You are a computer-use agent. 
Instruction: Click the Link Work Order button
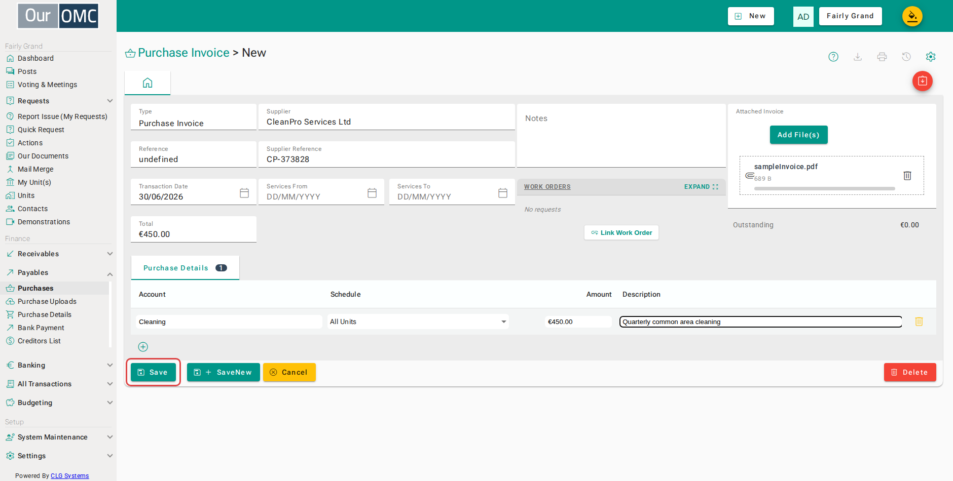tap(621, 232)
